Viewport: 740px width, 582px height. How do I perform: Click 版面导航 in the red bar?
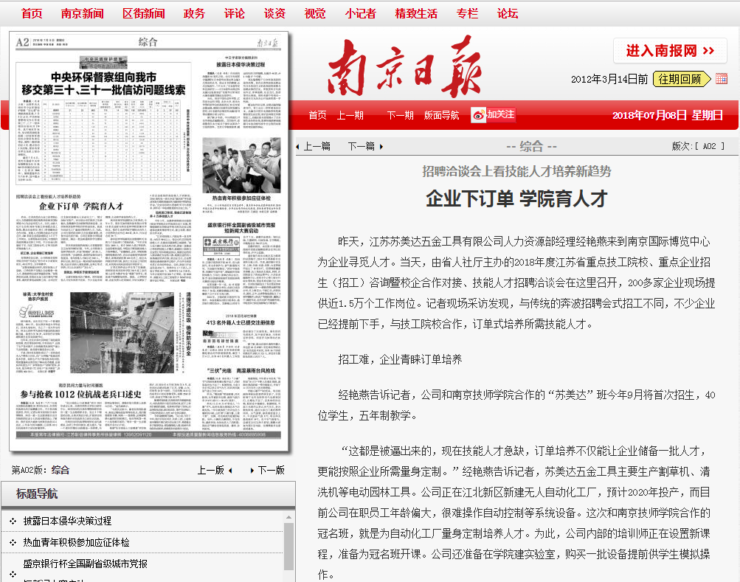pos(441,115)
